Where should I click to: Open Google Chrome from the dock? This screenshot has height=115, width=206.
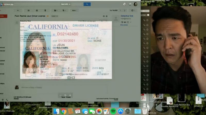pos(63,111)
